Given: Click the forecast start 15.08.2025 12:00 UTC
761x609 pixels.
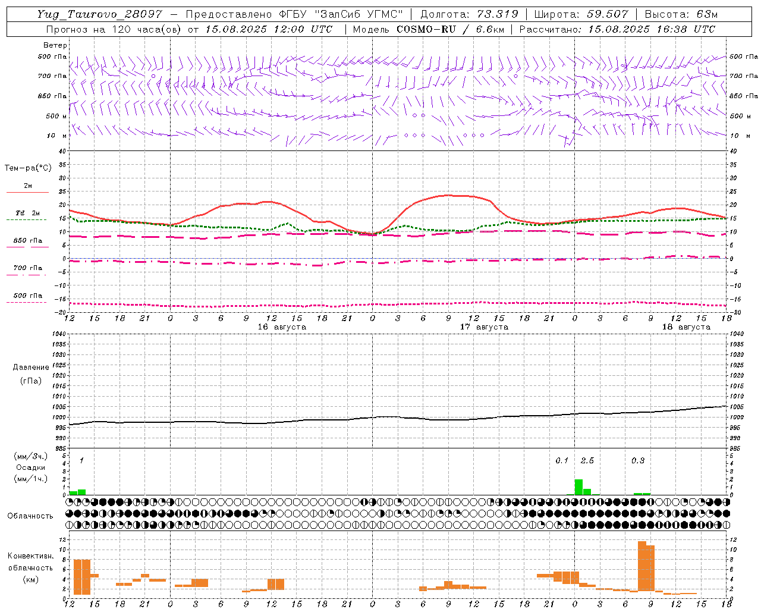Looking at the screenshot, I should point(269,29).
